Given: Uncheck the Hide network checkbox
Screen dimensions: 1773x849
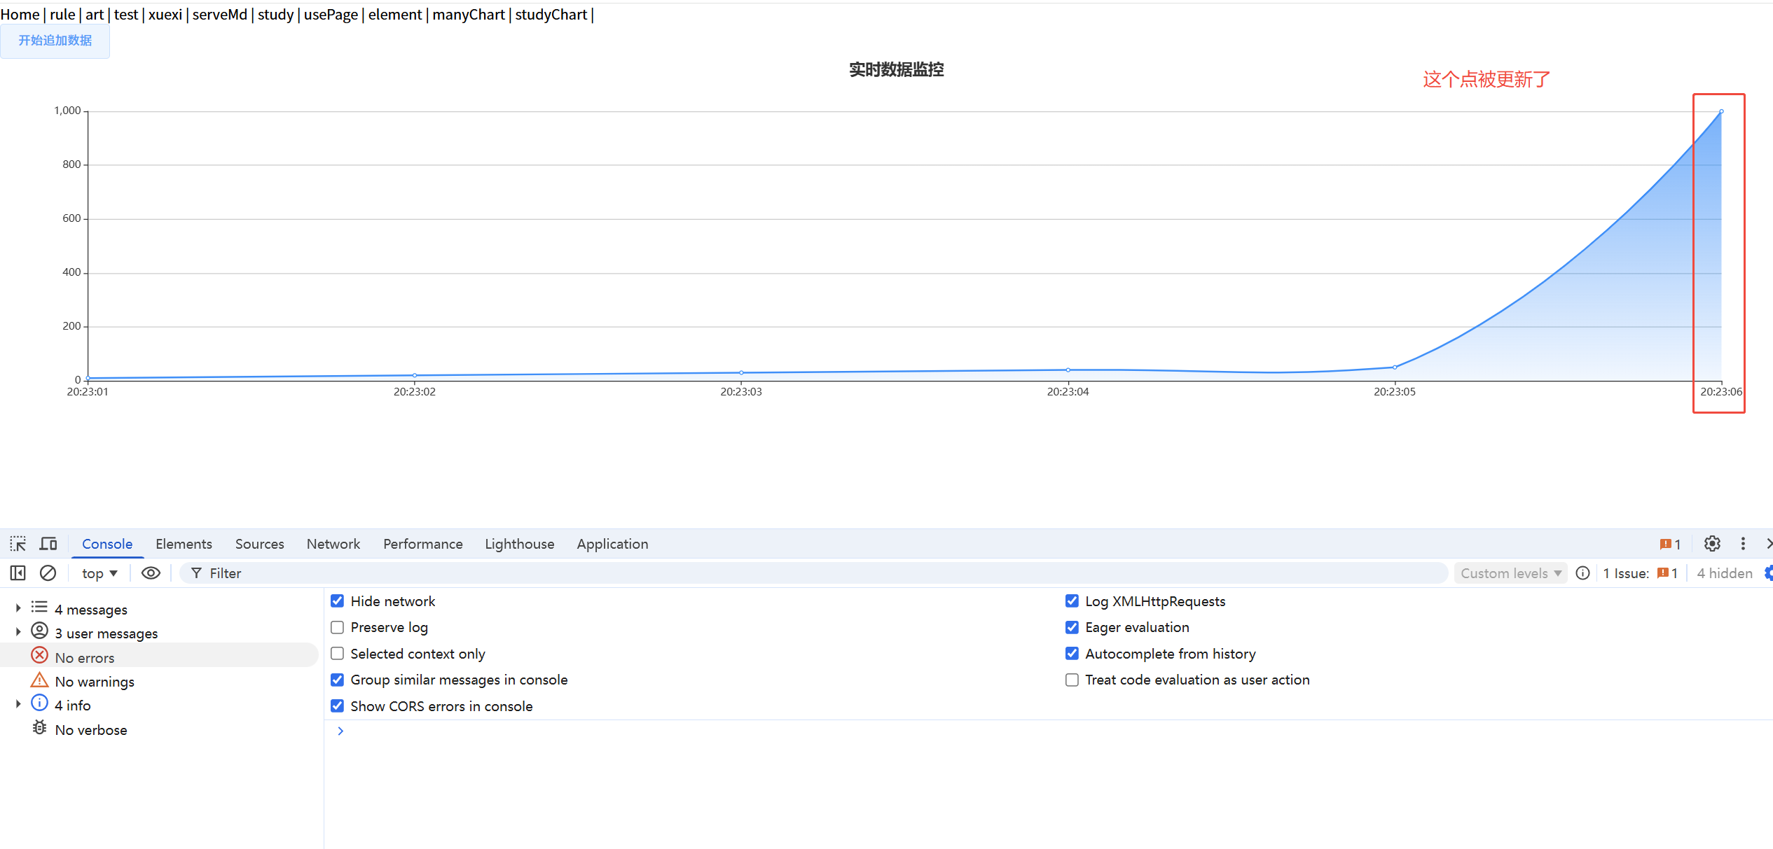Looking at the screenshot, I should coord(338,601).
